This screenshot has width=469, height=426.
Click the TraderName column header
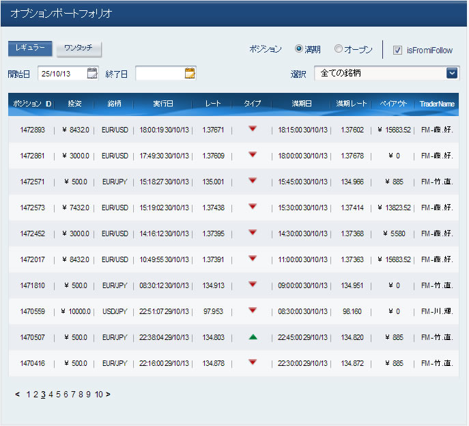pos(437,104)
